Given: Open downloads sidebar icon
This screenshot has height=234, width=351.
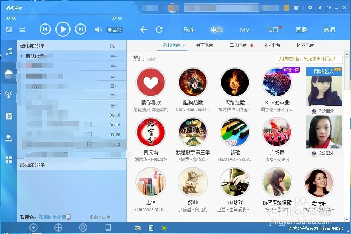Looking at the screenshot, I should [9, 138].
